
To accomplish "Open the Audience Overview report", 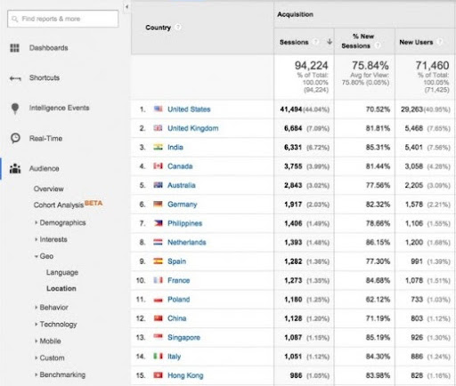I will (48, 189).
